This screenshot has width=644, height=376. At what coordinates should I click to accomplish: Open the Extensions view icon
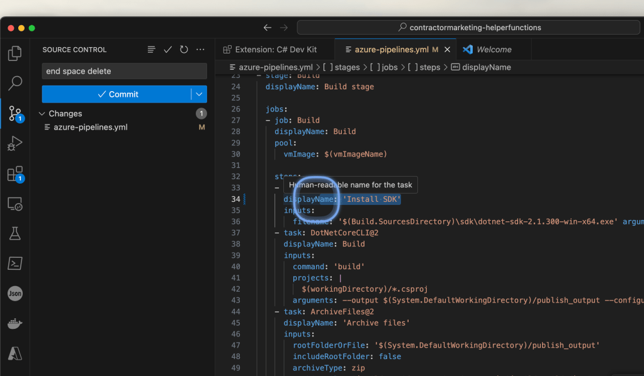(16, 174)
